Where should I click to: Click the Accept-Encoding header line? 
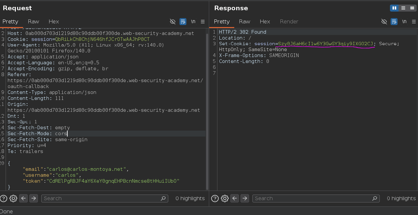[x=58, y=69]
